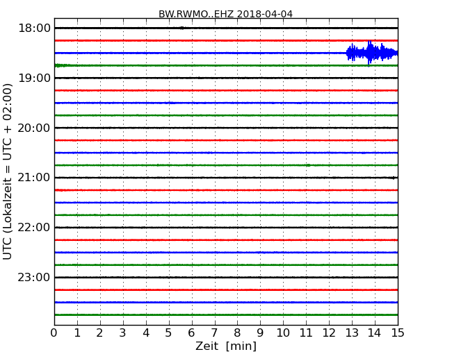
Task: Click x-axis tick label 11
Action: point(306,333)
